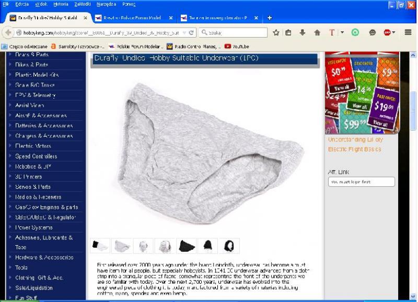Expand the Electric Motors category arrow
This screenshot has width=418, height=302.
point(9,146)
